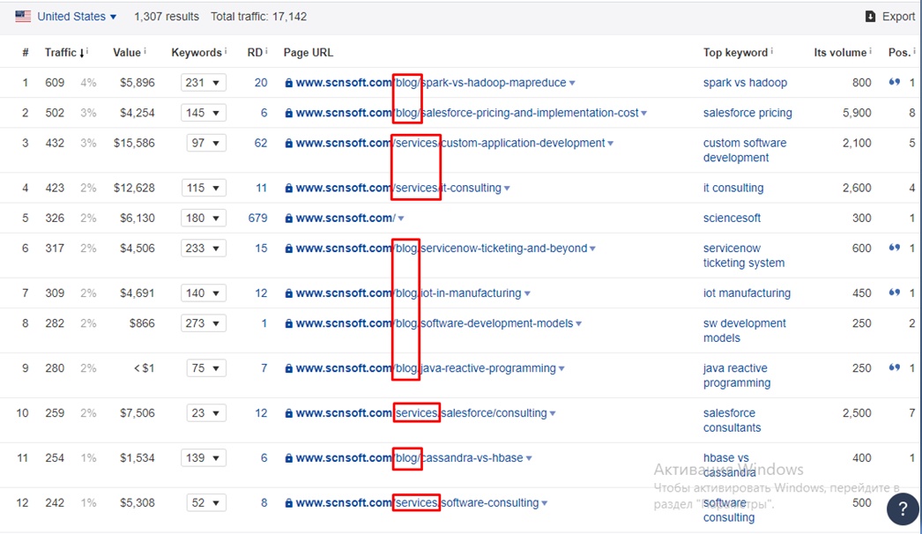Open the services/software-consulting page URL

418,503
